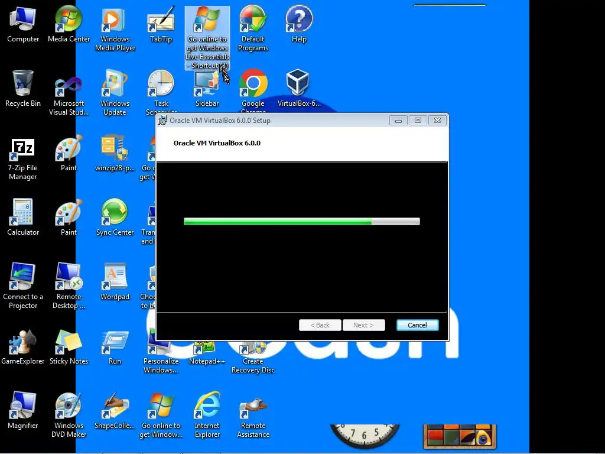
Task: Click the desktop clock gadget
Action: tap(365, 436)
